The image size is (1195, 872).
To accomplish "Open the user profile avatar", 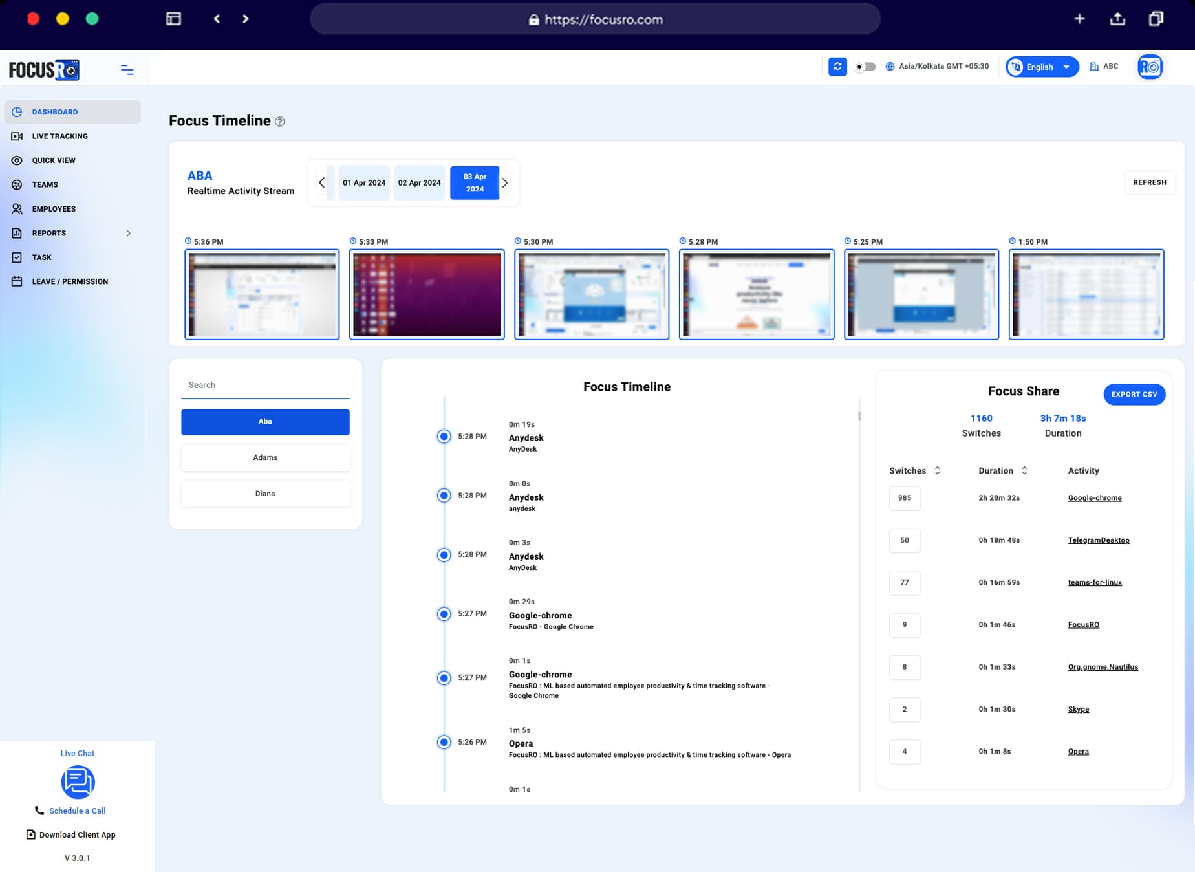I will 1150,66.
